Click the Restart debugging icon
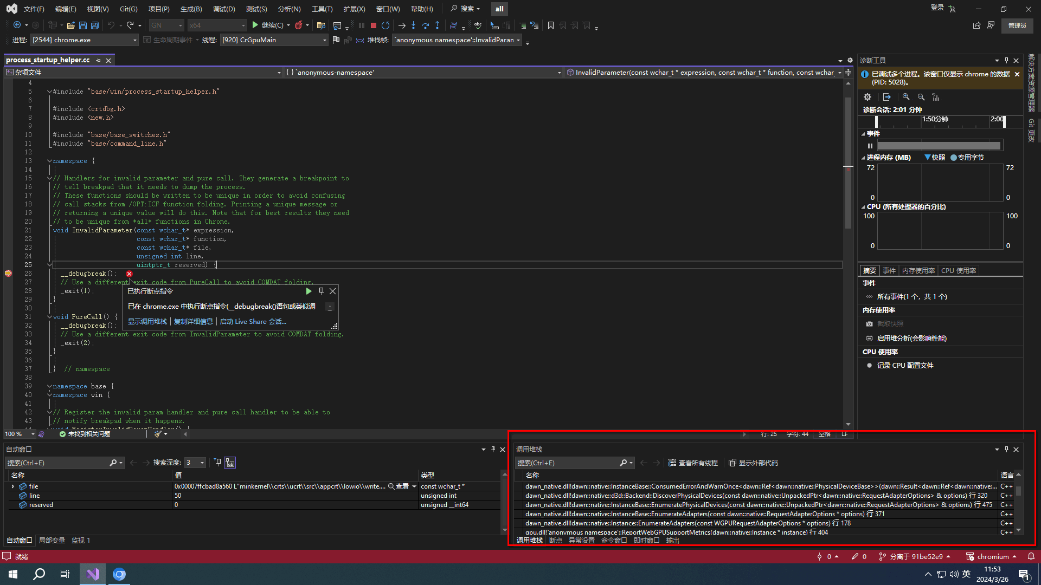The width and height of the screenshot is (1041, 585). [x=385, y=25]
